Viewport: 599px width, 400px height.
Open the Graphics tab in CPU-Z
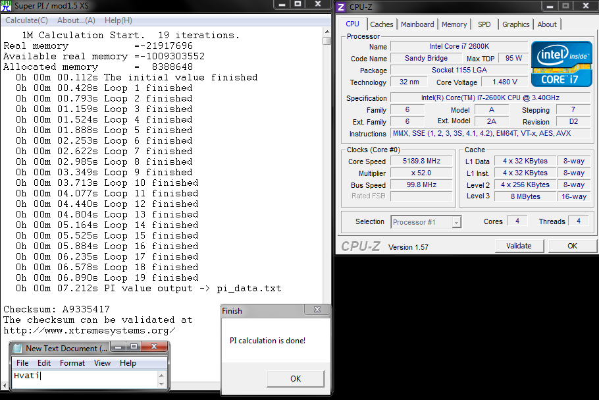[x=515, y=24]
